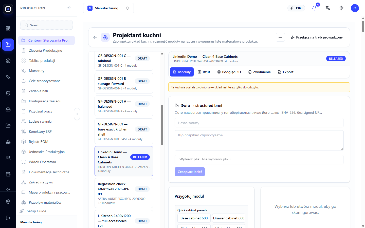Toggle the light/dark theme sun icon
The width and height of the screenshot is (365, 228).
[342, 8]
